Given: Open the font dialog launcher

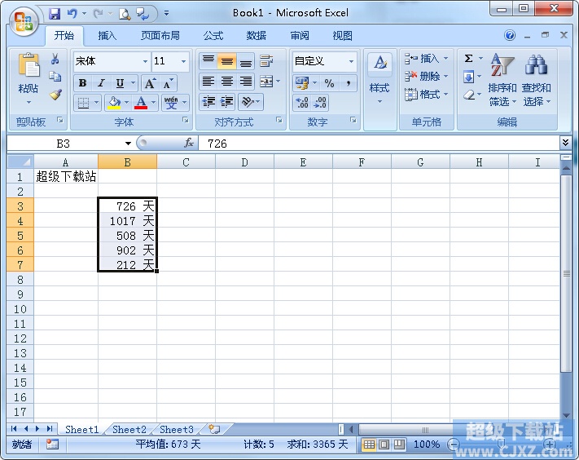Looking at the screenshot, I should pos(186,120).
